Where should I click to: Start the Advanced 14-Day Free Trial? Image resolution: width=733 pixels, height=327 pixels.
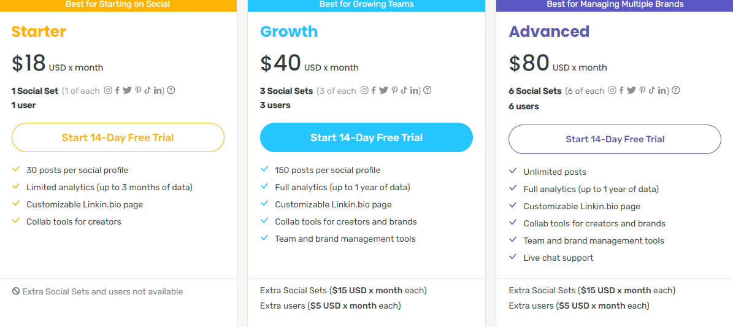pyautogui.click(x=615, y=139)
